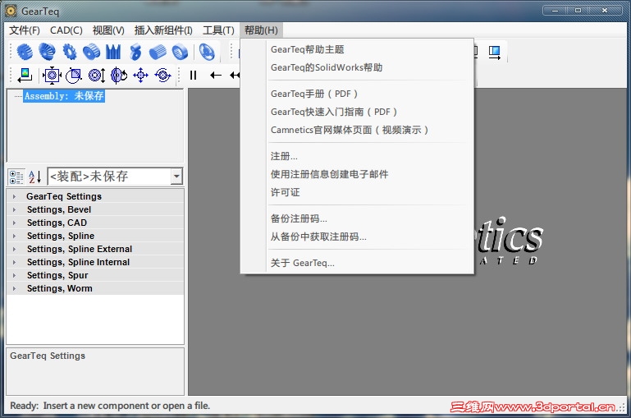
Task: Click the planetary gear set icon
Action: [207, 52]
